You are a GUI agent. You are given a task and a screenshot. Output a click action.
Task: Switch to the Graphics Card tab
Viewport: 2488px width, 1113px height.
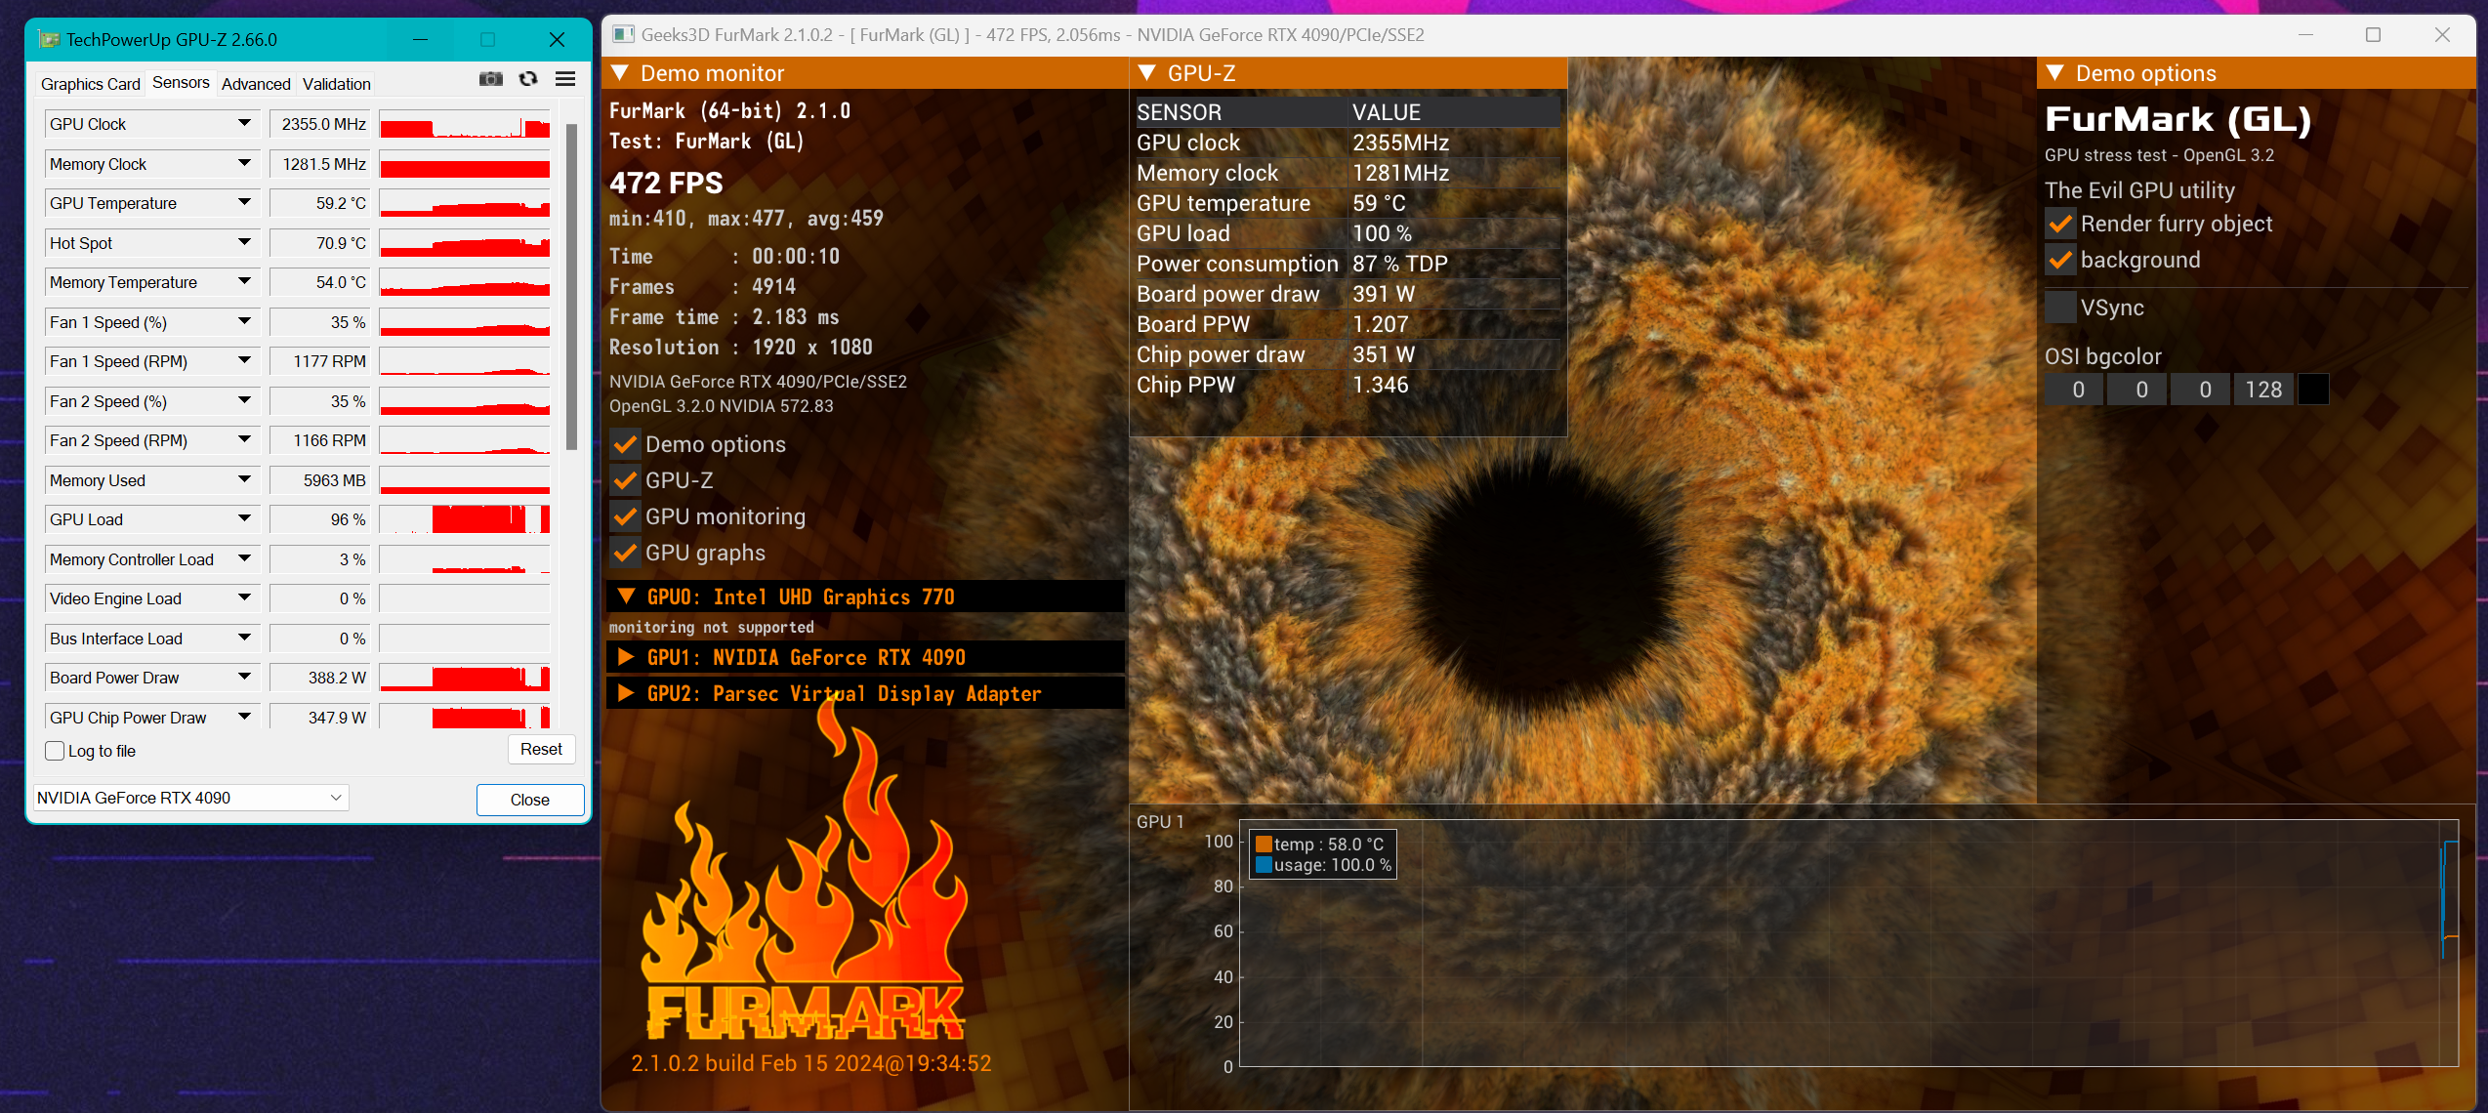tap(89, 84)
